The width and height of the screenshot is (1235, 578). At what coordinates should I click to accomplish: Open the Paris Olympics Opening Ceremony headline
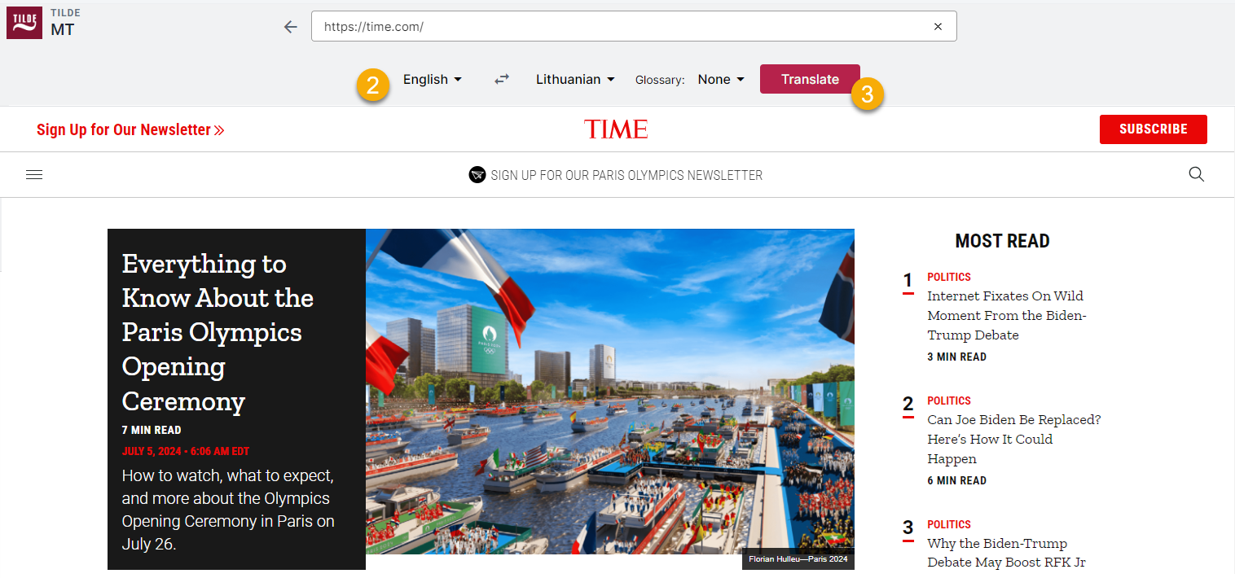coord(218,332)
